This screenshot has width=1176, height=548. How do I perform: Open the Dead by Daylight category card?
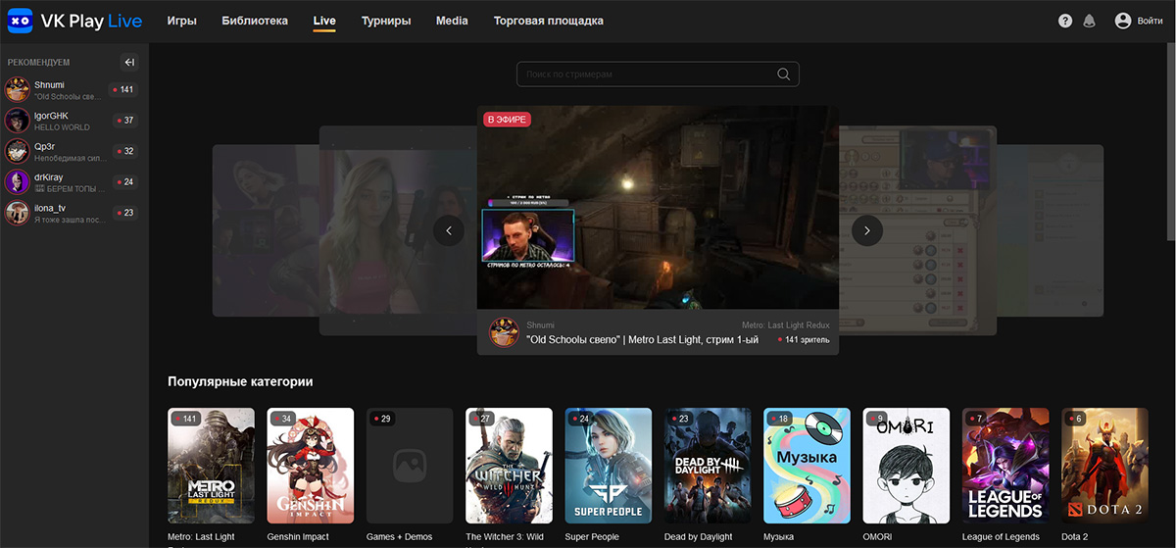tap(708, 466)
